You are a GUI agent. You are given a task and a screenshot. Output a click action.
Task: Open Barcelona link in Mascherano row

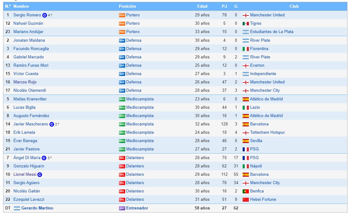pyautogui.click(x=259, y=124)
